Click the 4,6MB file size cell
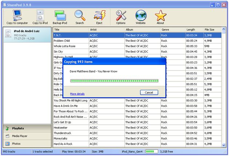Screen dimensions: 229x156 click(x=213, y=133)
